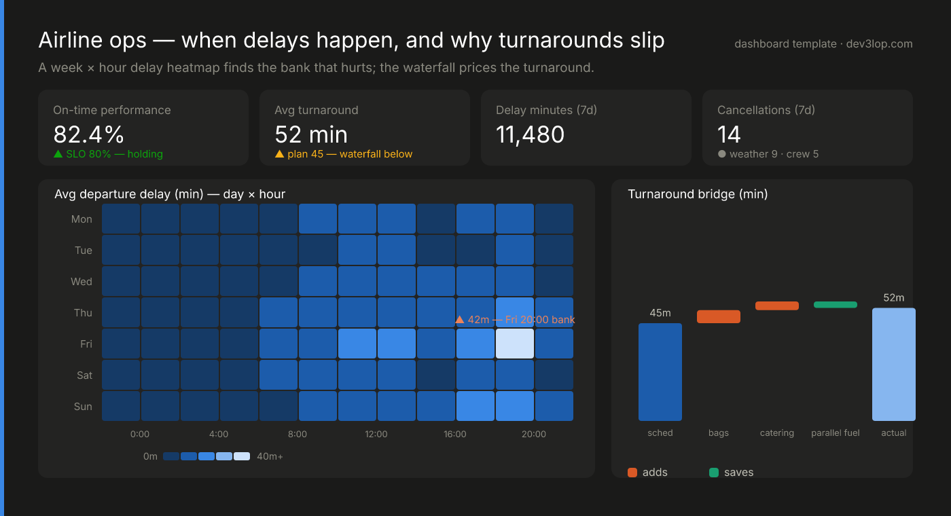
Task: Click the Airline ops dashboard title
Action: (x=351, y=41)
